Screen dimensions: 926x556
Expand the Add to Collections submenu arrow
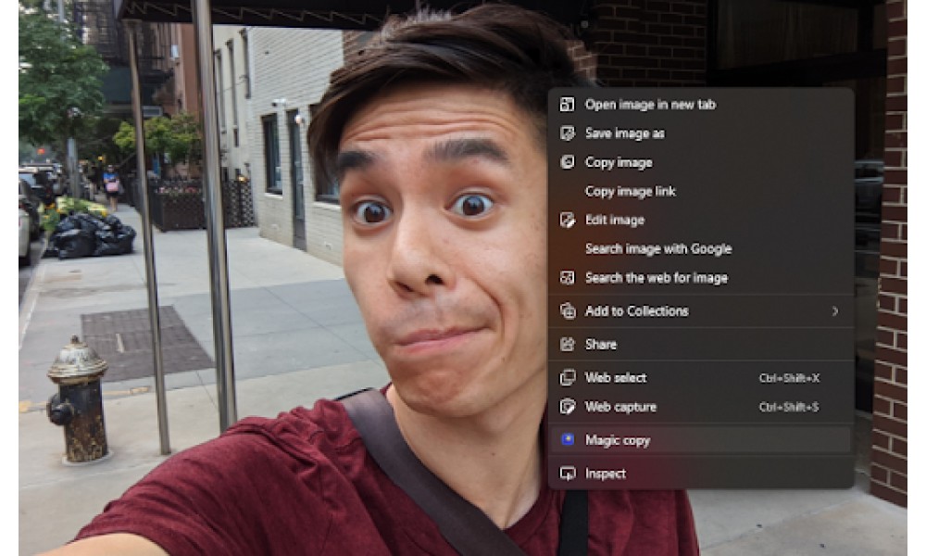(835, 310)
